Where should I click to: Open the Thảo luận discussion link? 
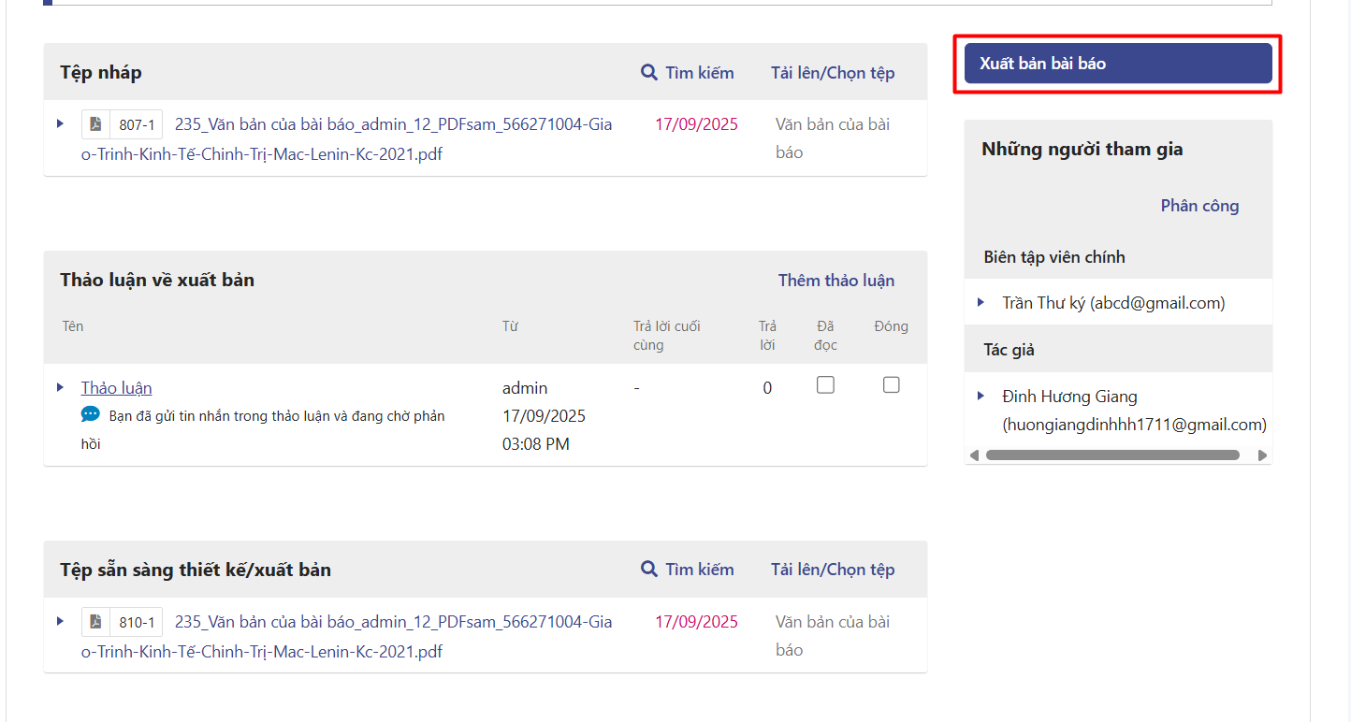tap(116, 388)
